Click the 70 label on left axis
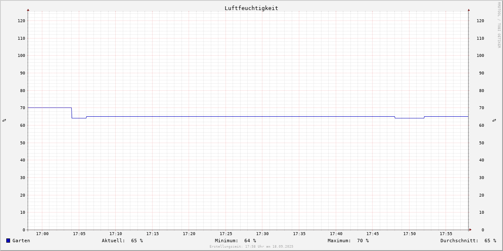The height and width of the screenshot is (251, 503). 23,108
